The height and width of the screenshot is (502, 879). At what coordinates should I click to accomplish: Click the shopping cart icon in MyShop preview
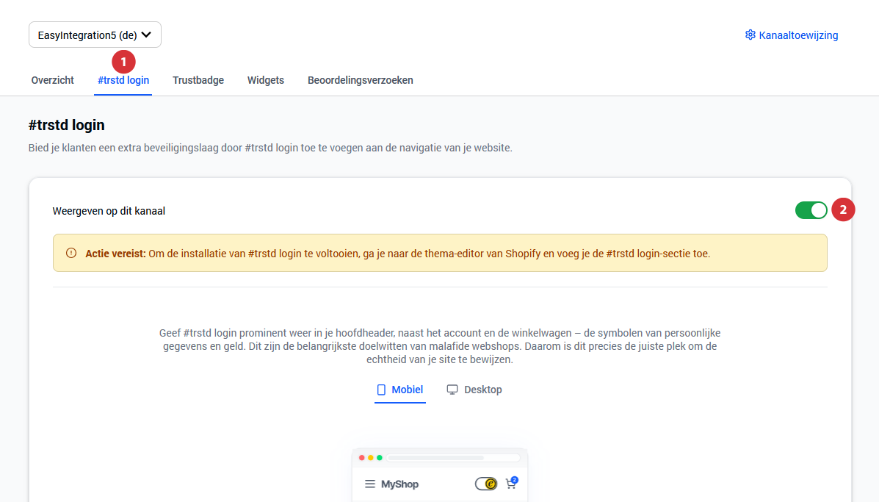point(511,483)
